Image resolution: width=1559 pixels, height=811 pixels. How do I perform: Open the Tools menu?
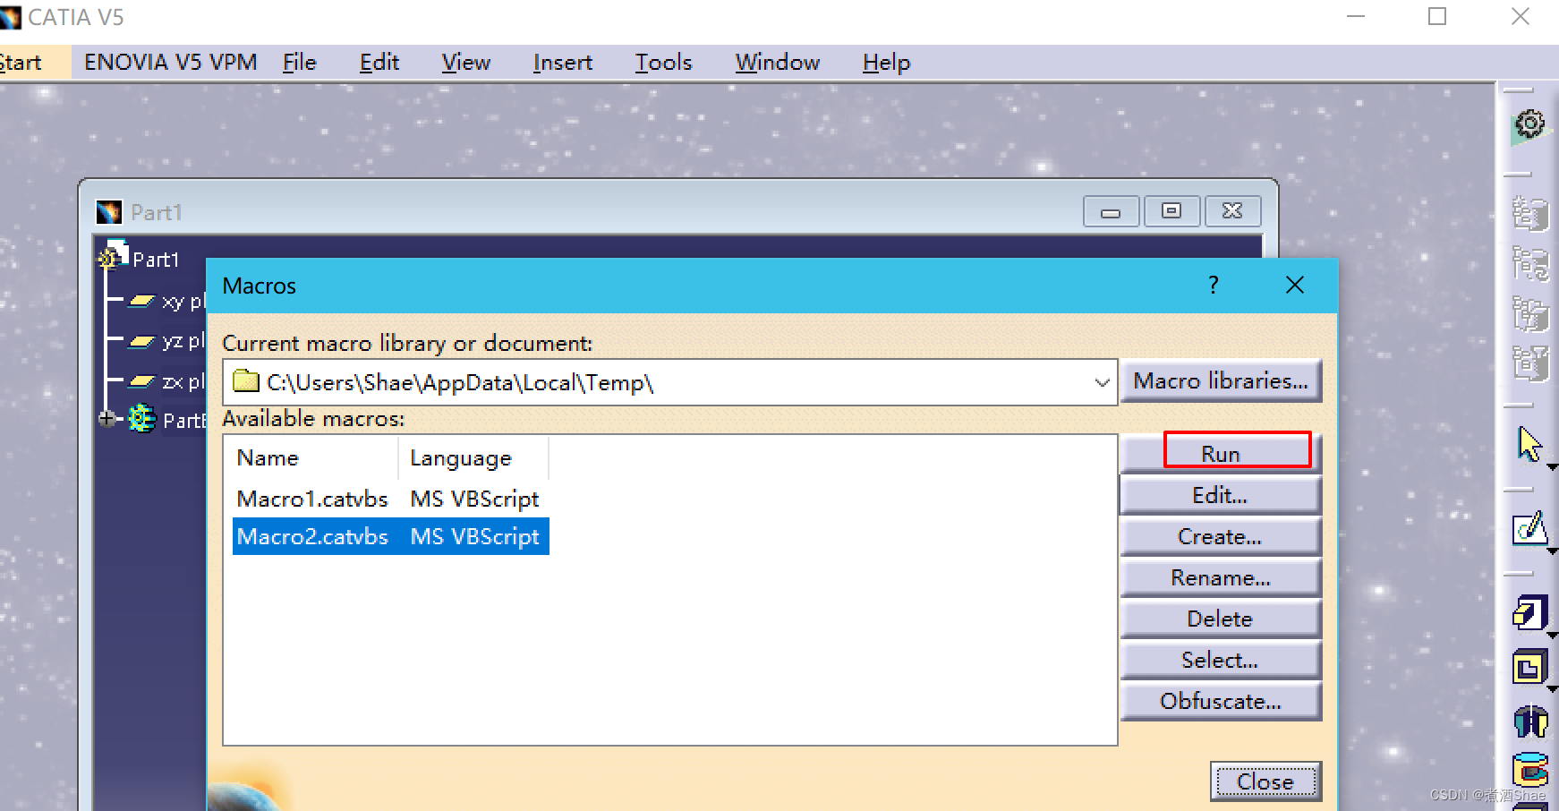click(664, 63)
